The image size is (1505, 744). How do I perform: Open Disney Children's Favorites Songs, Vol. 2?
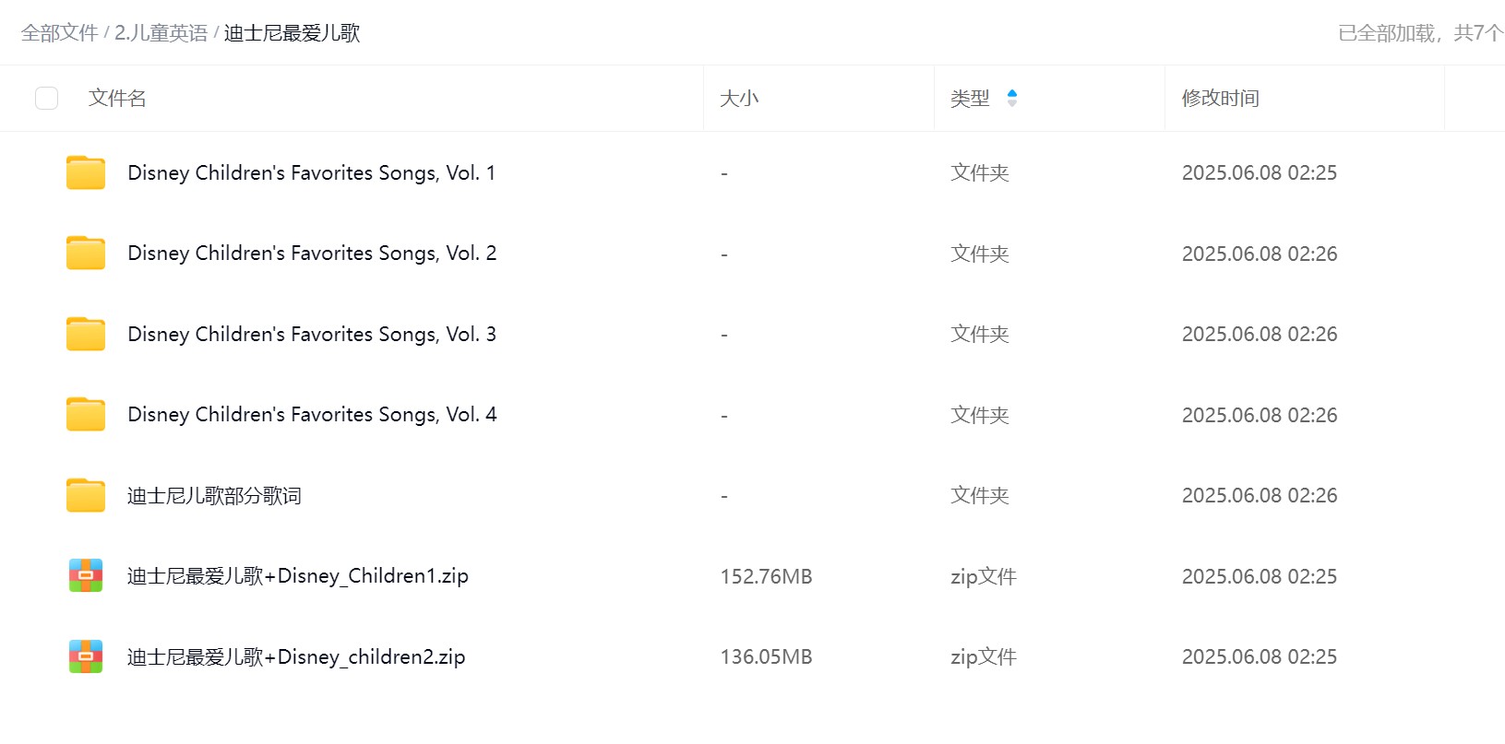click(x=312, y=253)
